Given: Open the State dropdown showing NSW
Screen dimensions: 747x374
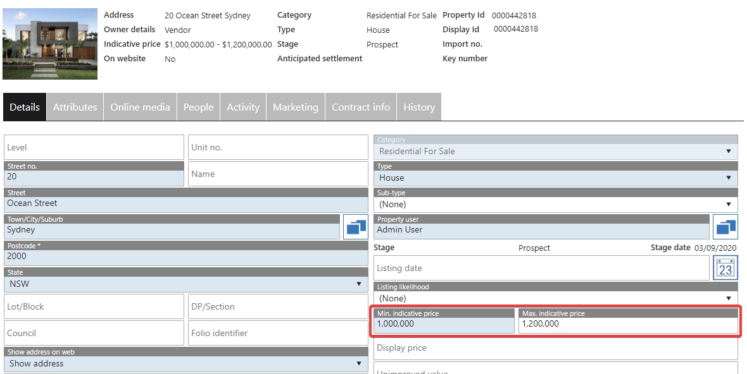Looking at the screenshot, I should [185, 284].
